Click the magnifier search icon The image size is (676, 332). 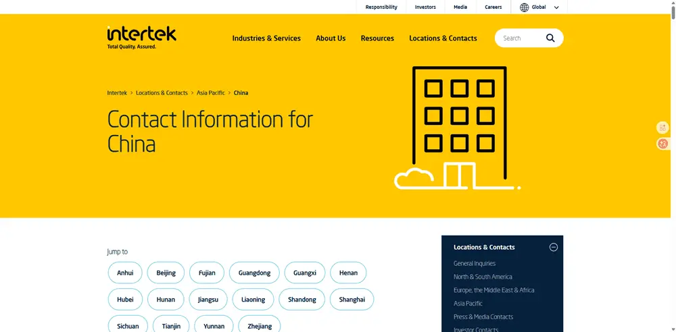pos(550,38)
